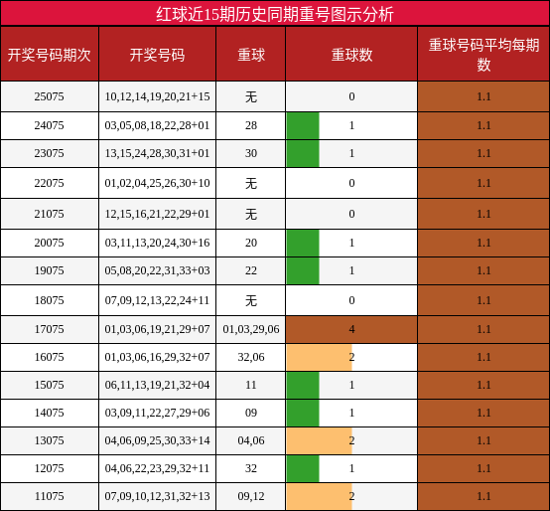Click repeated ball 32 in row 12075
Image resolution: width=550 pixels, height=511 pixels.
(x=251, y=468)
